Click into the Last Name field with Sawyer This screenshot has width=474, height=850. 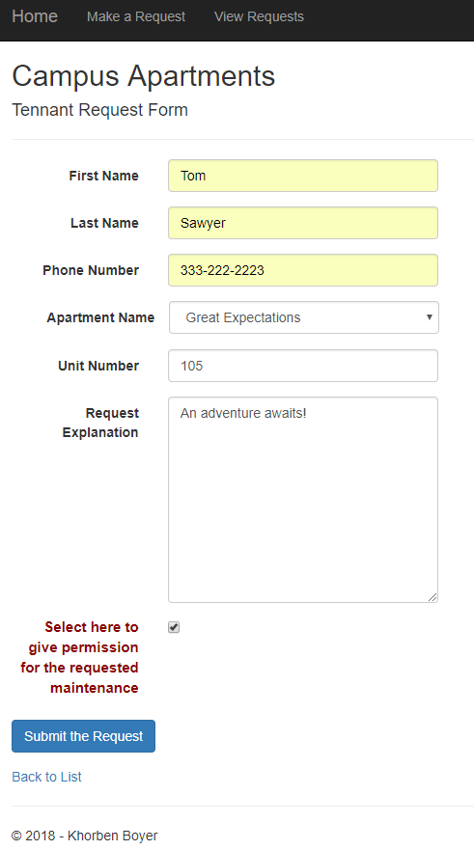pos(303,223)
